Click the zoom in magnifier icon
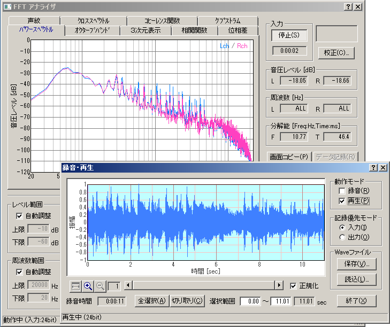Image resolution: width=390 pixels, height=327 pixels. (x=88, y=286)
